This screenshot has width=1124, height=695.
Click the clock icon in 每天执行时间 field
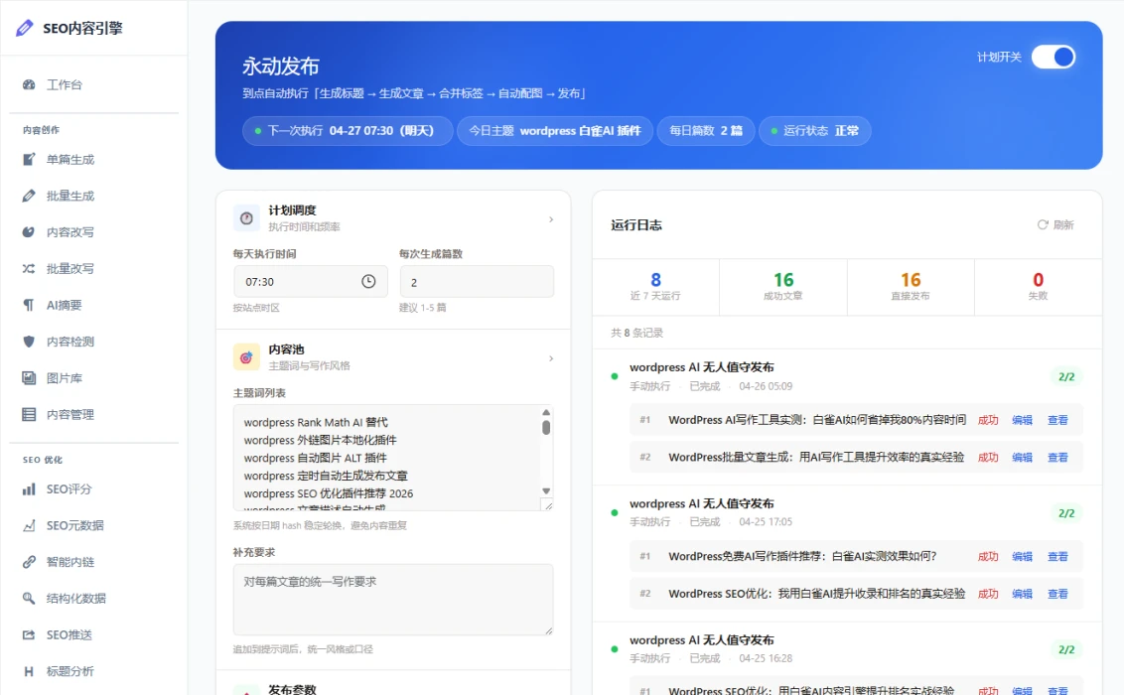tap(368, 282)
